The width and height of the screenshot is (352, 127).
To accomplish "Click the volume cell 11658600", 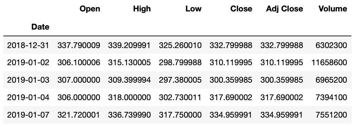I will 329,62.
